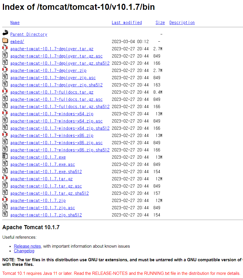The width and height of the screenshot is (243, 278).
Task: Click the compressed icon beside windows-x86.zip
Action: pyautogui.click(x=5, y=134)
